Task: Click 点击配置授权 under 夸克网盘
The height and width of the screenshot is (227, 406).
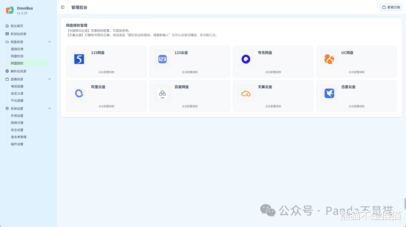Action: pyautogui.click(x=273, y=72)
